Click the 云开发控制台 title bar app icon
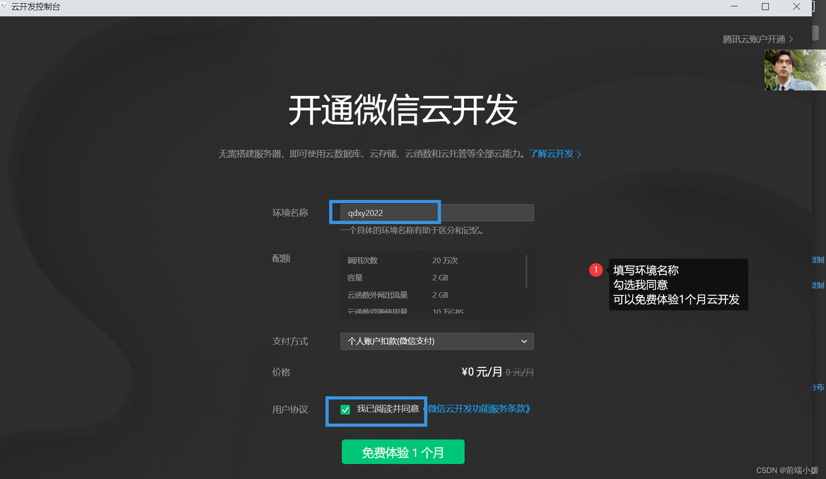 (x=4, y=6)
